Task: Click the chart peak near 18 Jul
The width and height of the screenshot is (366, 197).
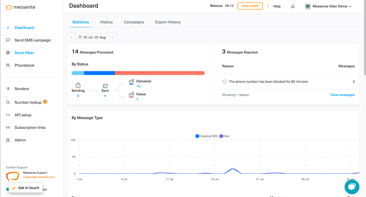Action: [233, 169]
